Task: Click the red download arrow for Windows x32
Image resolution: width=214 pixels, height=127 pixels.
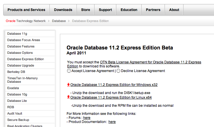Action: pyautogui.click(x=68, y=85)
